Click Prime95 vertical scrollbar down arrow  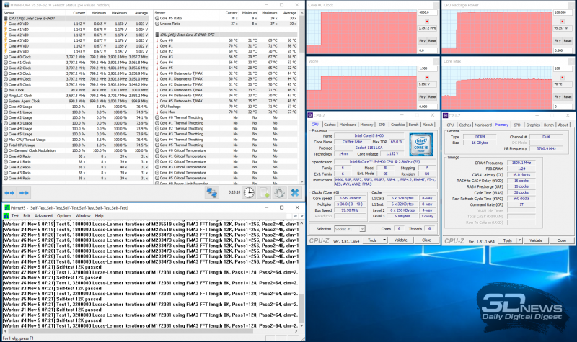click(x=301, y=325)
